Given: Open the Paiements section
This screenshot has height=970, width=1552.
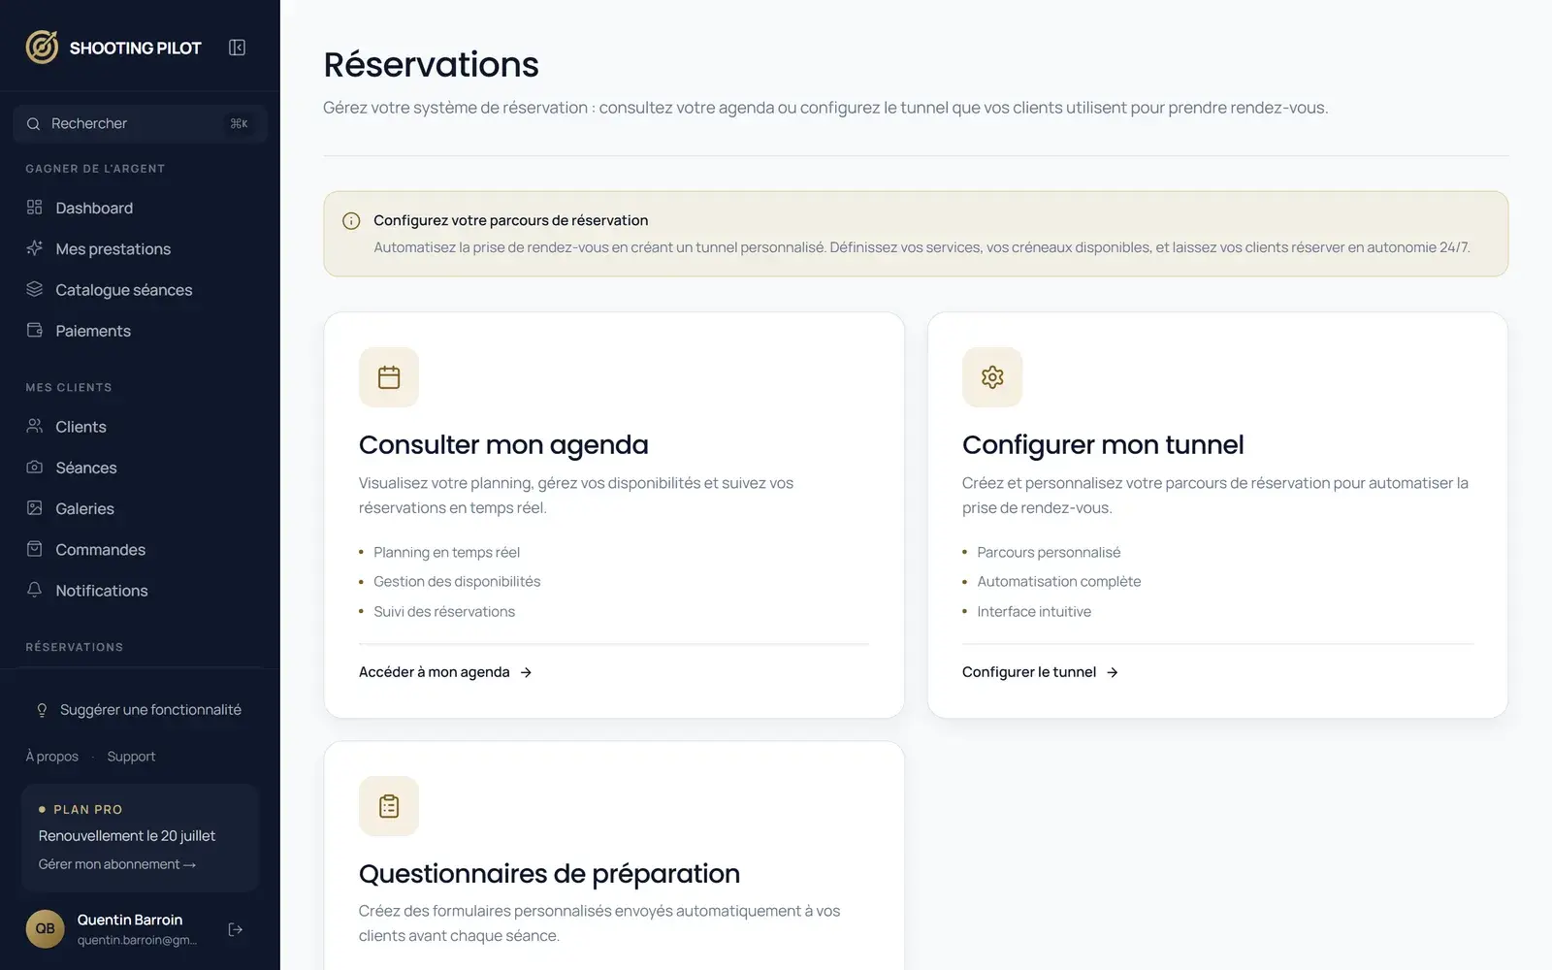Looking at the screenshot, I should tap(93, 331).
